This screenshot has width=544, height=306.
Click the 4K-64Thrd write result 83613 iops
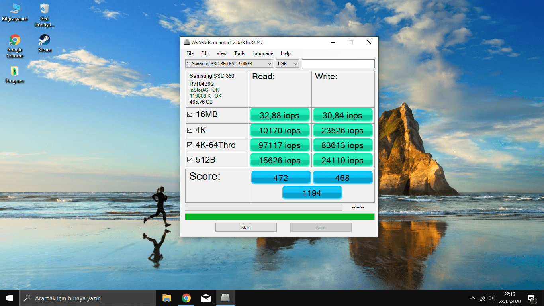click(342, 145)
